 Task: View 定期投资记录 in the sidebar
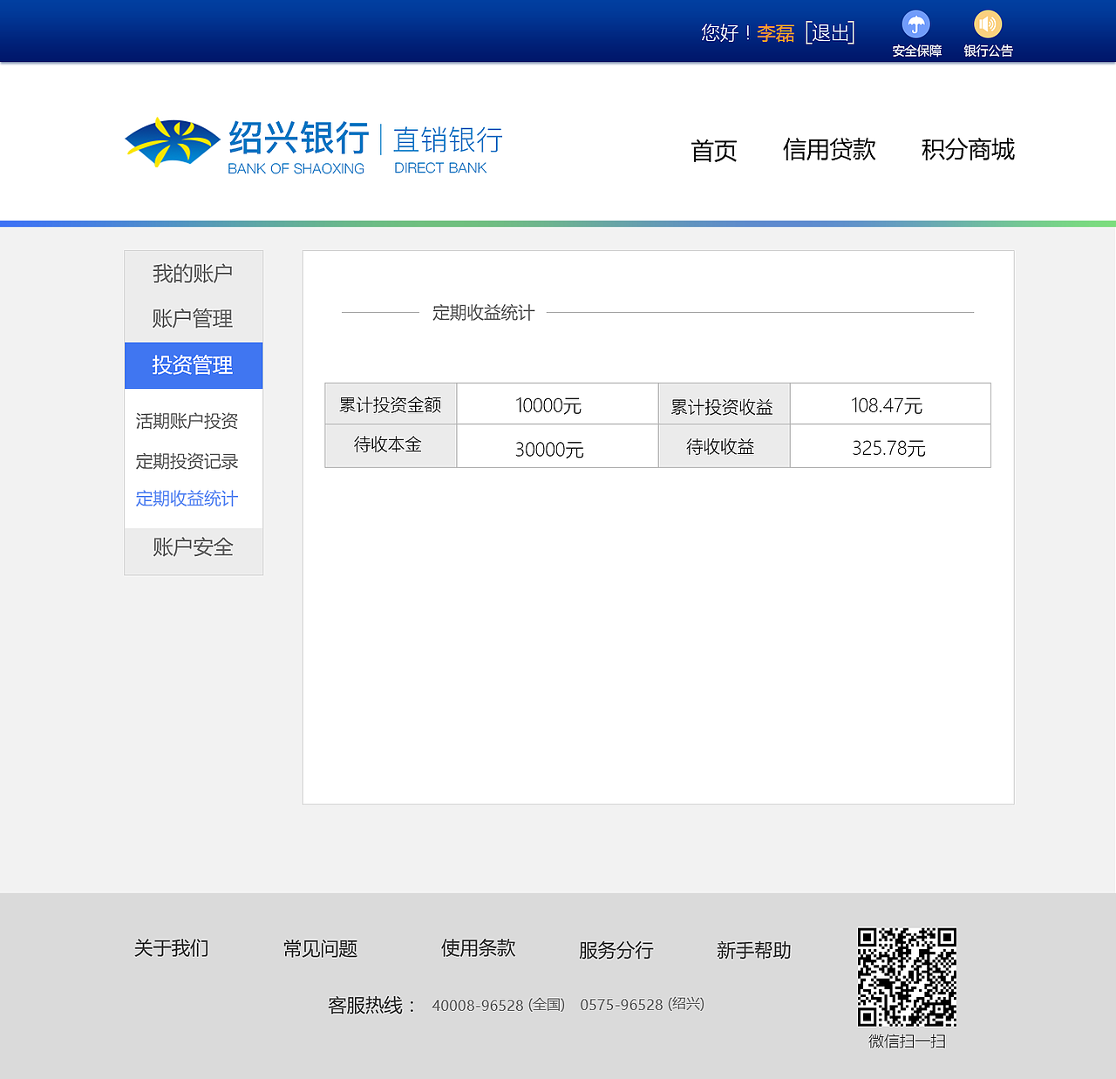[x=187, y=460]
